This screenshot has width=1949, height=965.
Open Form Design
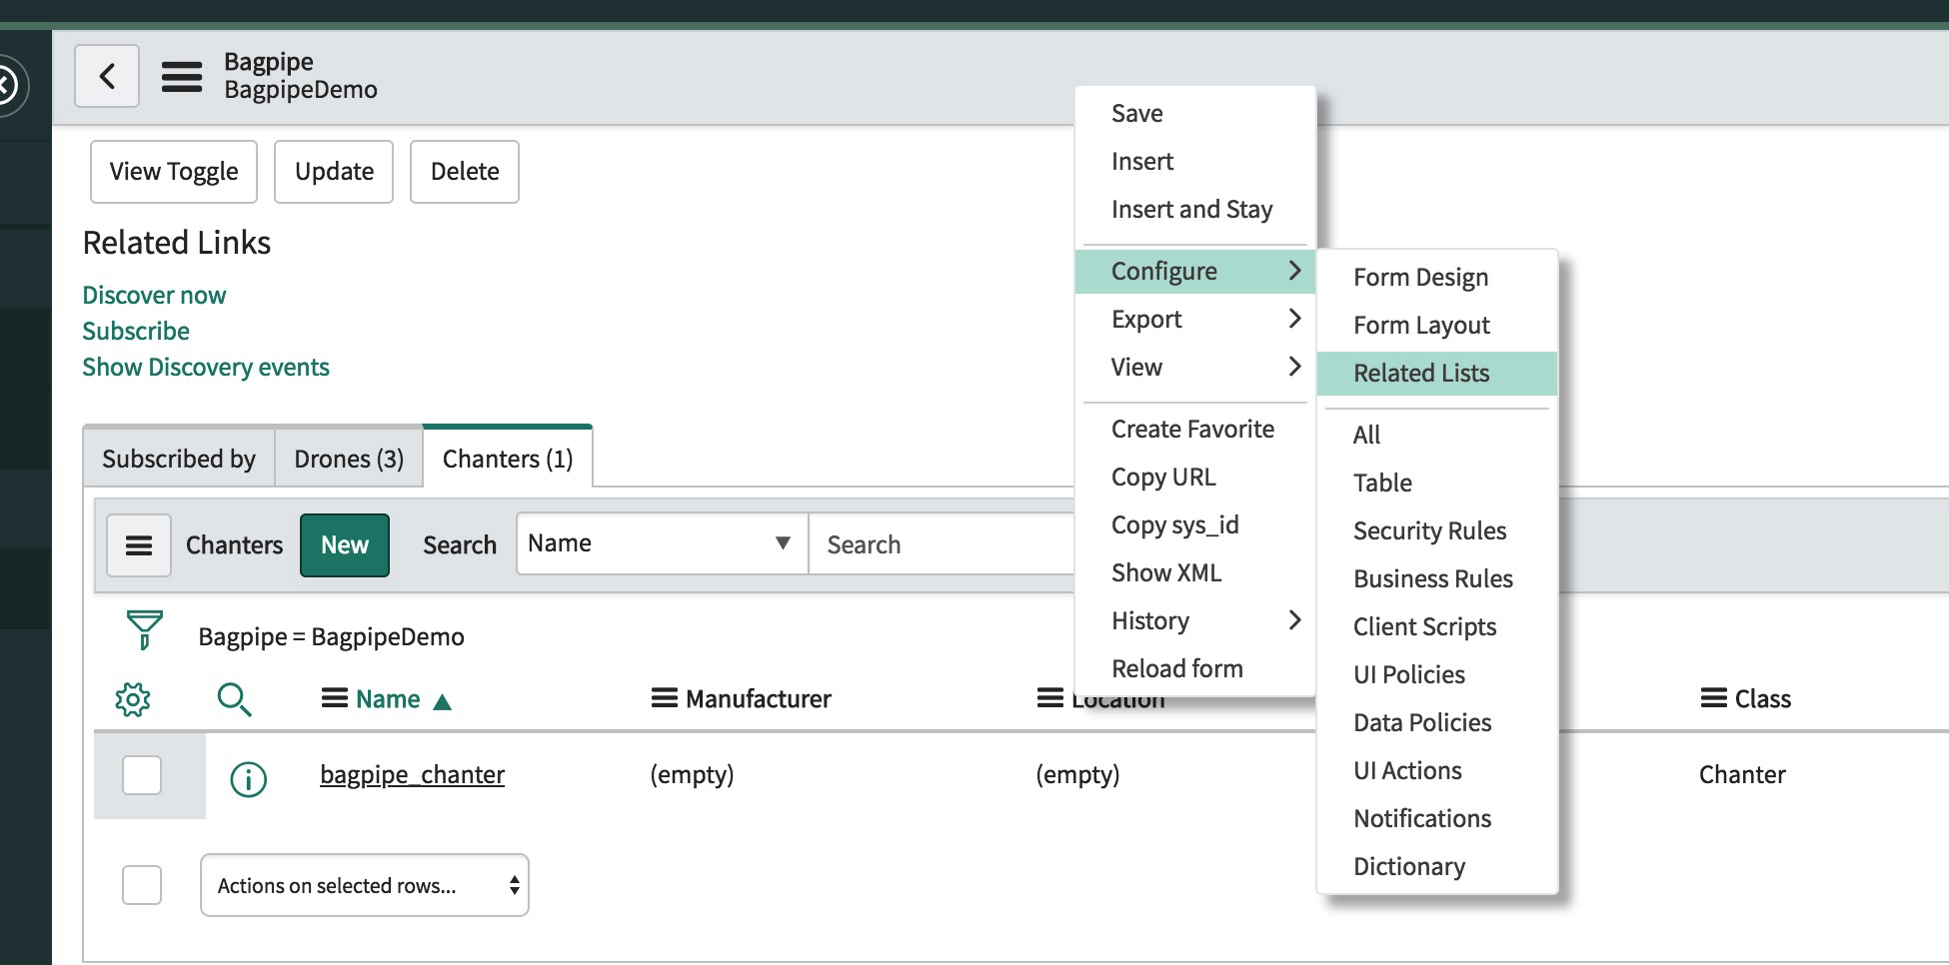pyautogui.click(x=1437, y=277)
